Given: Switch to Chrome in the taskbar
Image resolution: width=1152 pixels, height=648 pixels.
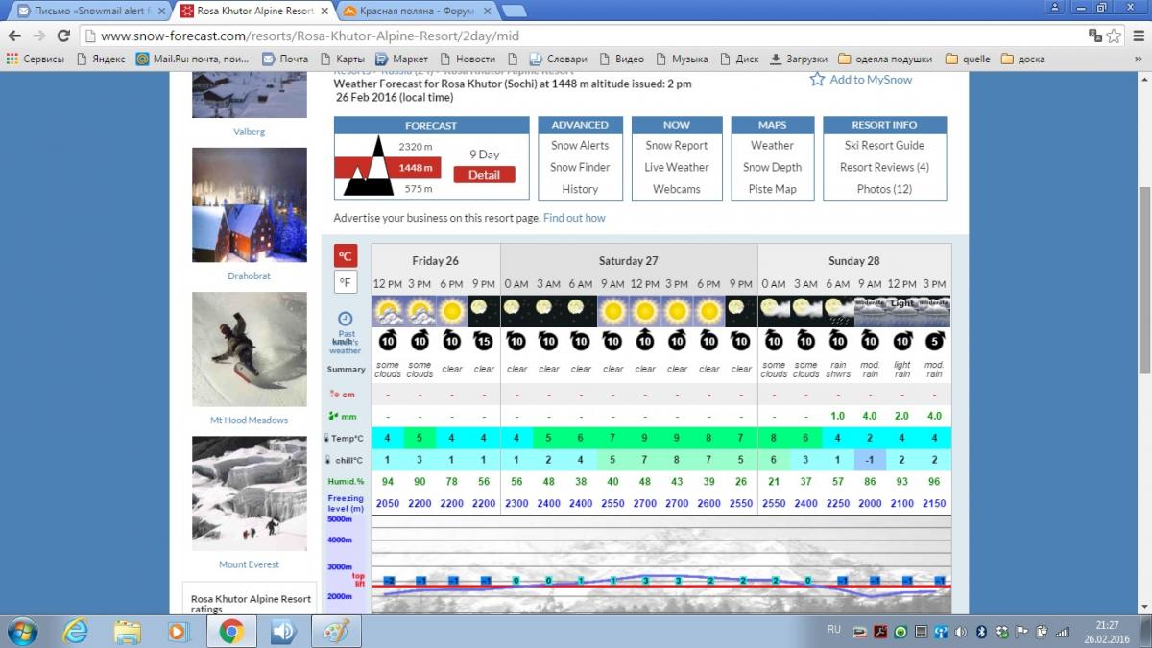Looking at the screenshot, I should pos(230,632).
